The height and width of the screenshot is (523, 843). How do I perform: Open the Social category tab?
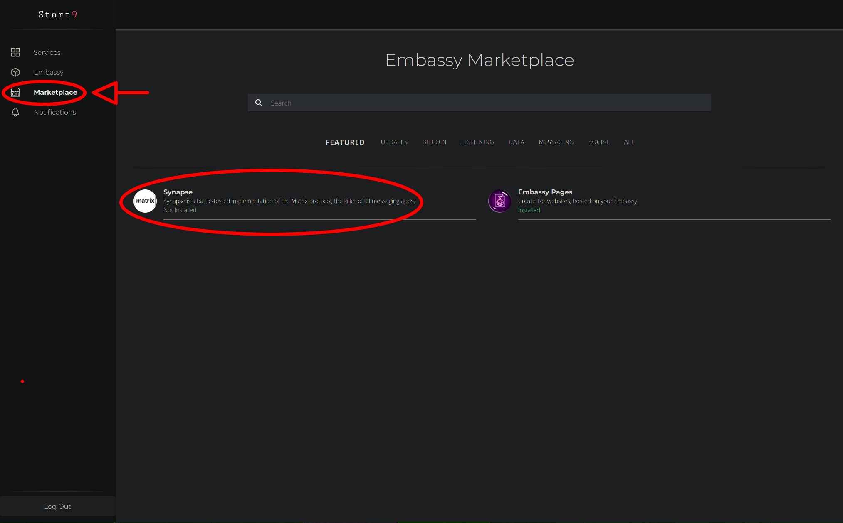coord(598,142)
